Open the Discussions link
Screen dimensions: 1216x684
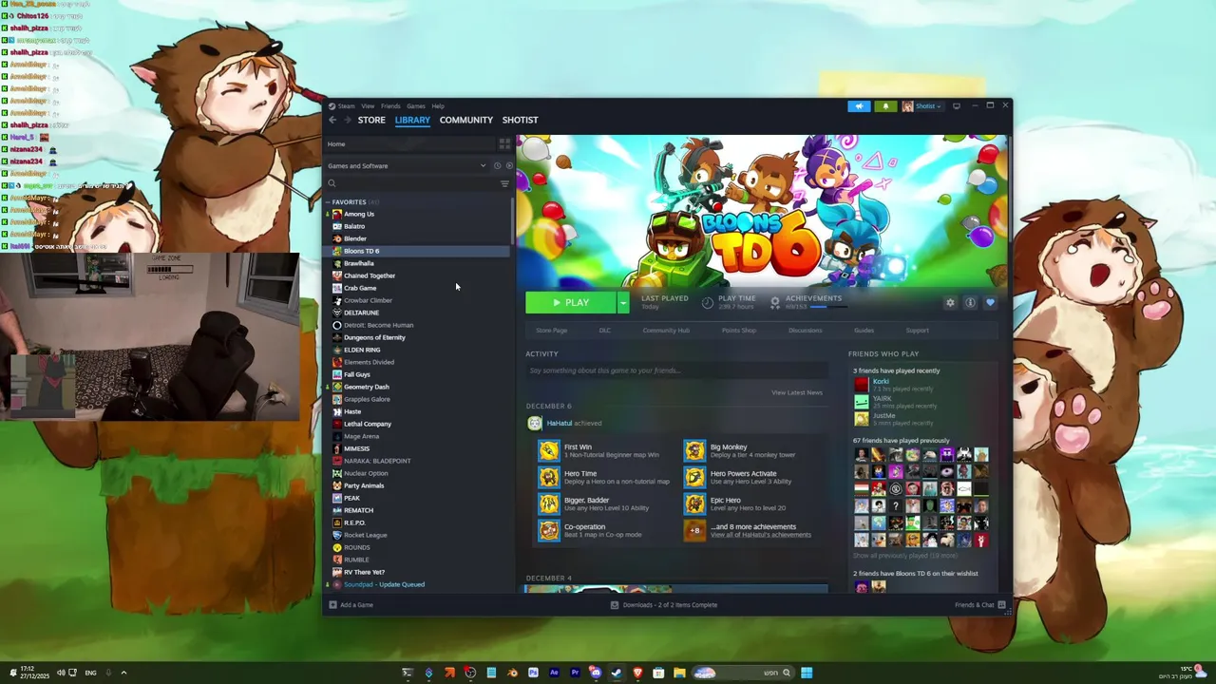pyautogui.click(x=805, y=330)
